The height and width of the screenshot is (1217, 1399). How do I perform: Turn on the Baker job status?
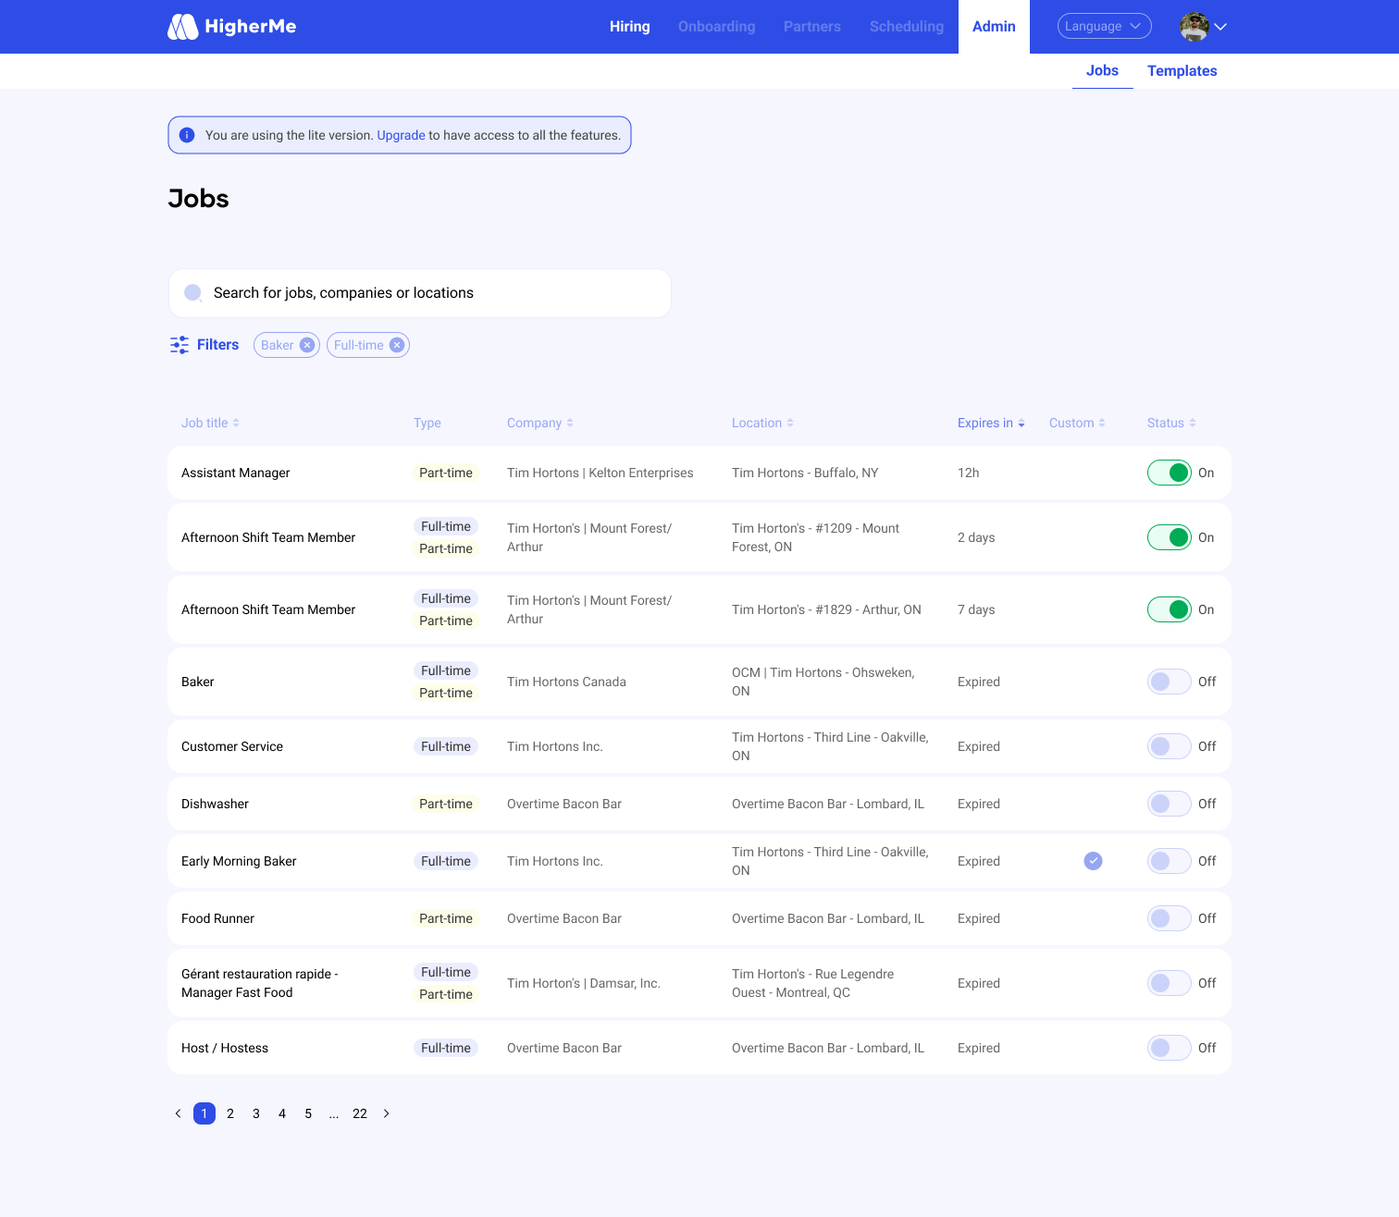pyautogui.click(x=1170, y=682)
